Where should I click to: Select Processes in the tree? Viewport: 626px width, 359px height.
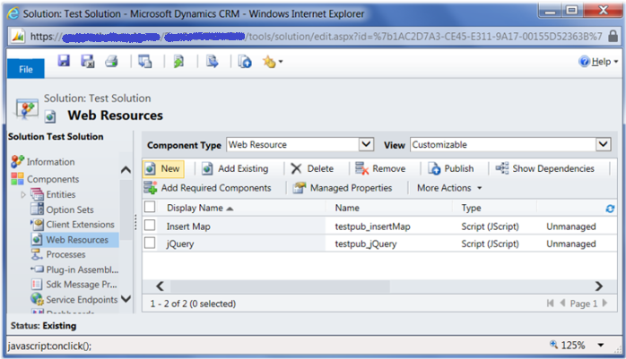click(x=65, y=254)
